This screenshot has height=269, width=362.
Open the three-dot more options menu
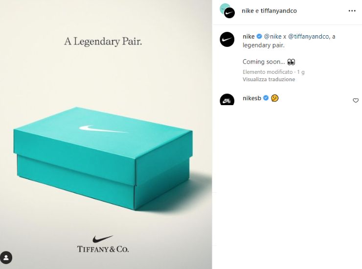click(x=352, y=11)
